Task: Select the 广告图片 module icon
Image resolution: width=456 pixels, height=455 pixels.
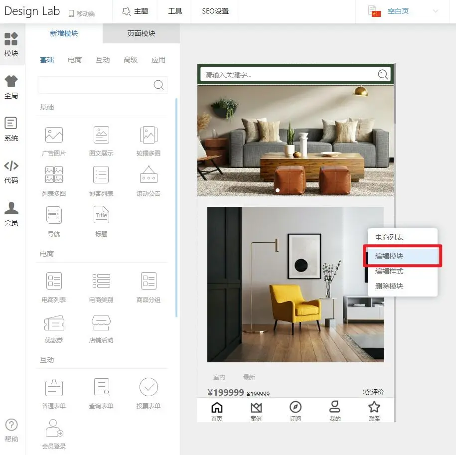Action: click(x=54, y=135)
